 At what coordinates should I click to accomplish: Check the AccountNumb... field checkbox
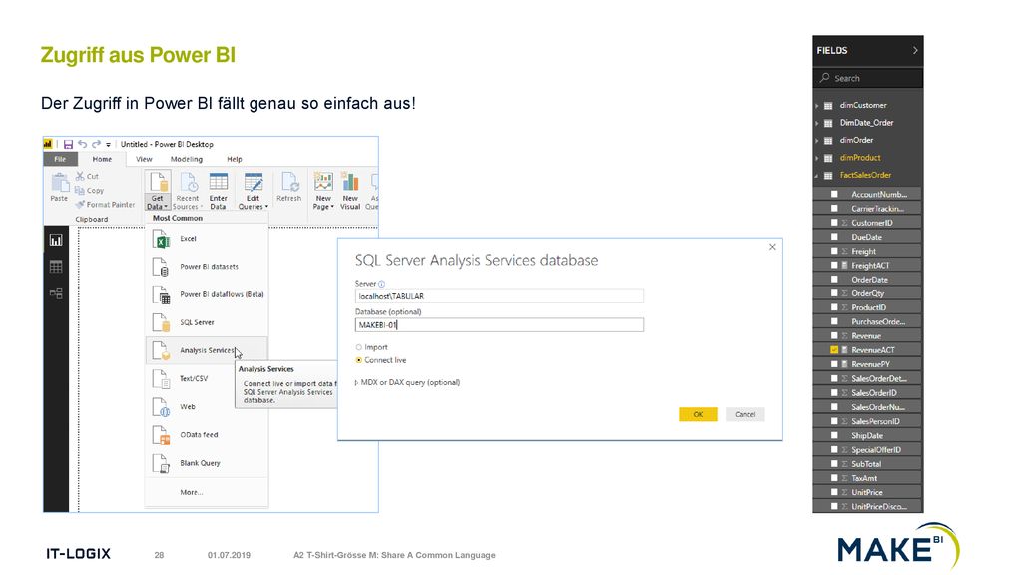click(834, 194)
